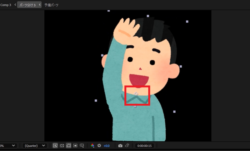Screen dimensions: 250x151
Task: Click the Region of Interest icon
Action: (75, 146)
